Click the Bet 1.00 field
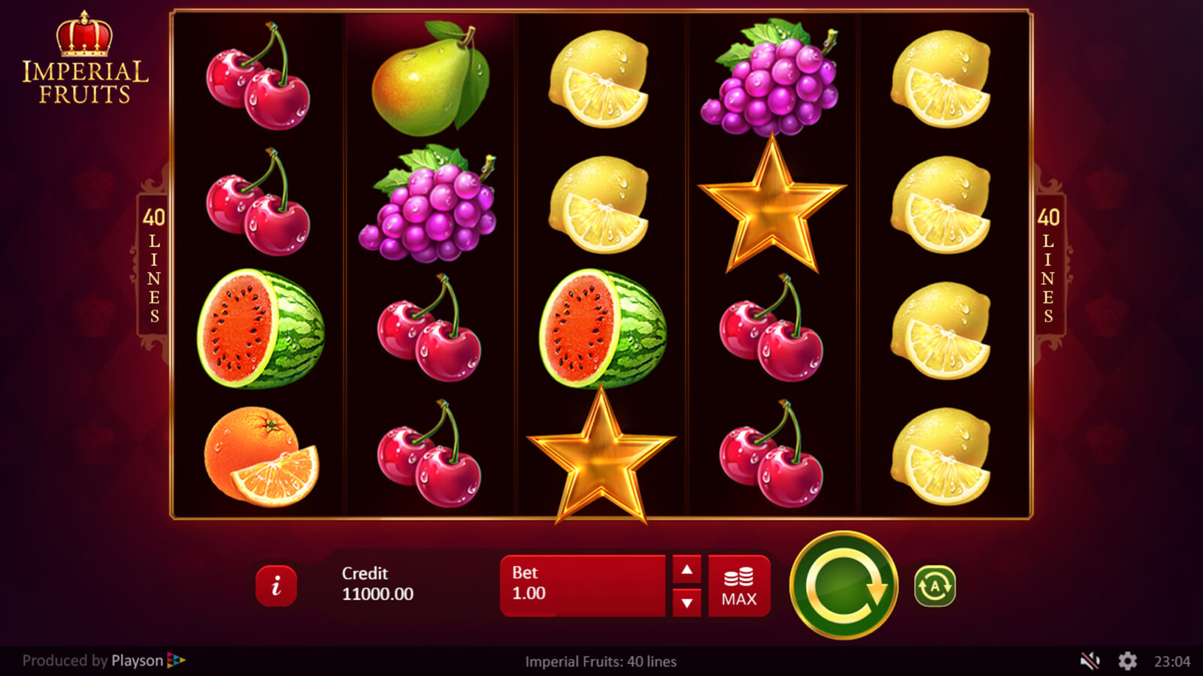The height and width of the screenshot is (676, 1203). pyautogui.click(x=583, y=586)
